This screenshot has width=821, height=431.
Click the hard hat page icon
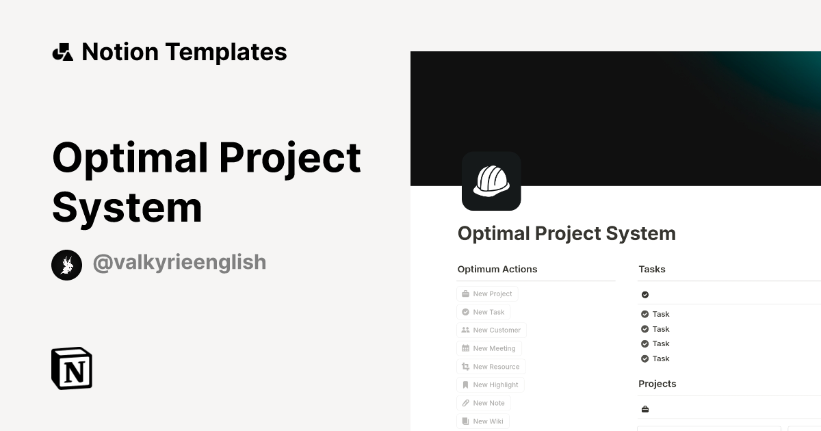[x=491, y=181]
